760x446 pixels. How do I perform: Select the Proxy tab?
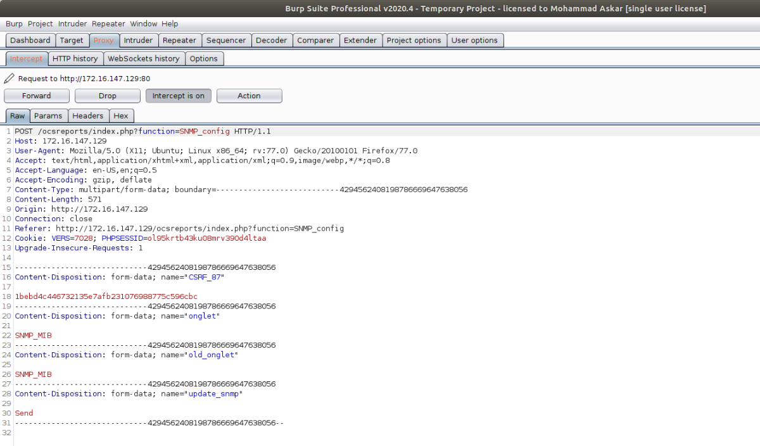[x=104, y=40]
